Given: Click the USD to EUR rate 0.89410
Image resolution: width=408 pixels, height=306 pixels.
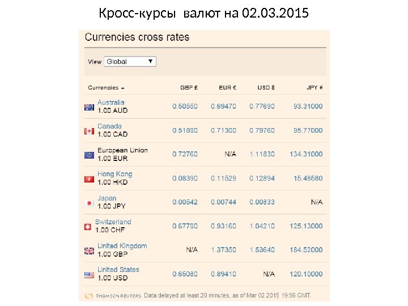Looking at the screenshot, I should point(223,274).
